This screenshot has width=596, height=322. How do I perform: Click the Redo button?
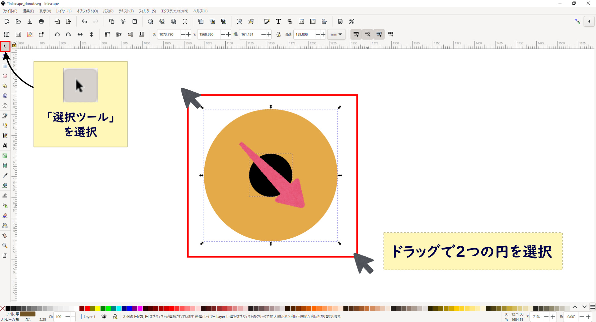(x=96, y=21)
